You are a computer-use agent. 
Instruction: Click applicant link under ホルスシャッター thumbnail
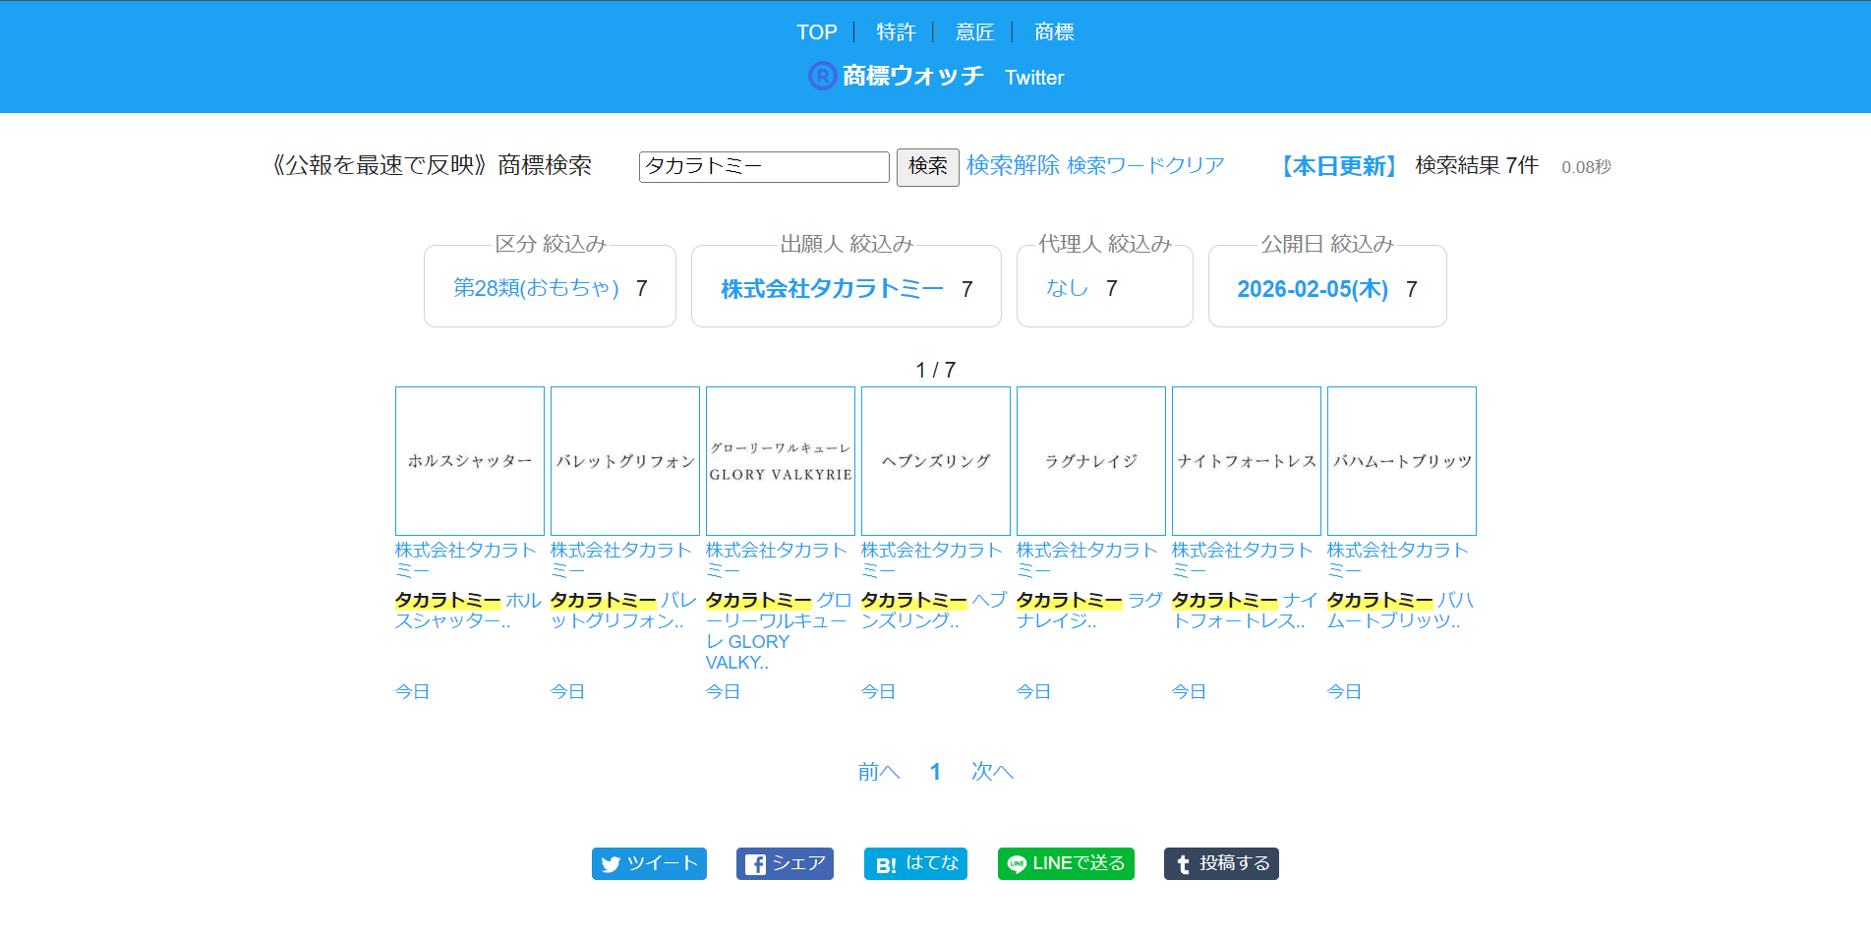pyautogui.click(x=466, y=560)
